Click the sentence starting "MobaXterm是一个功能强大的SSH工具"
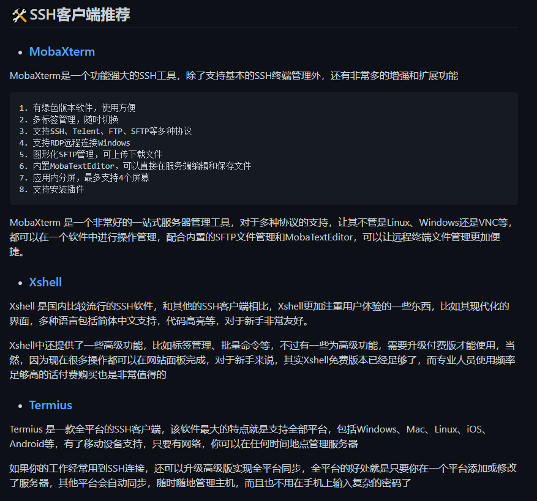 coord(234,76)
